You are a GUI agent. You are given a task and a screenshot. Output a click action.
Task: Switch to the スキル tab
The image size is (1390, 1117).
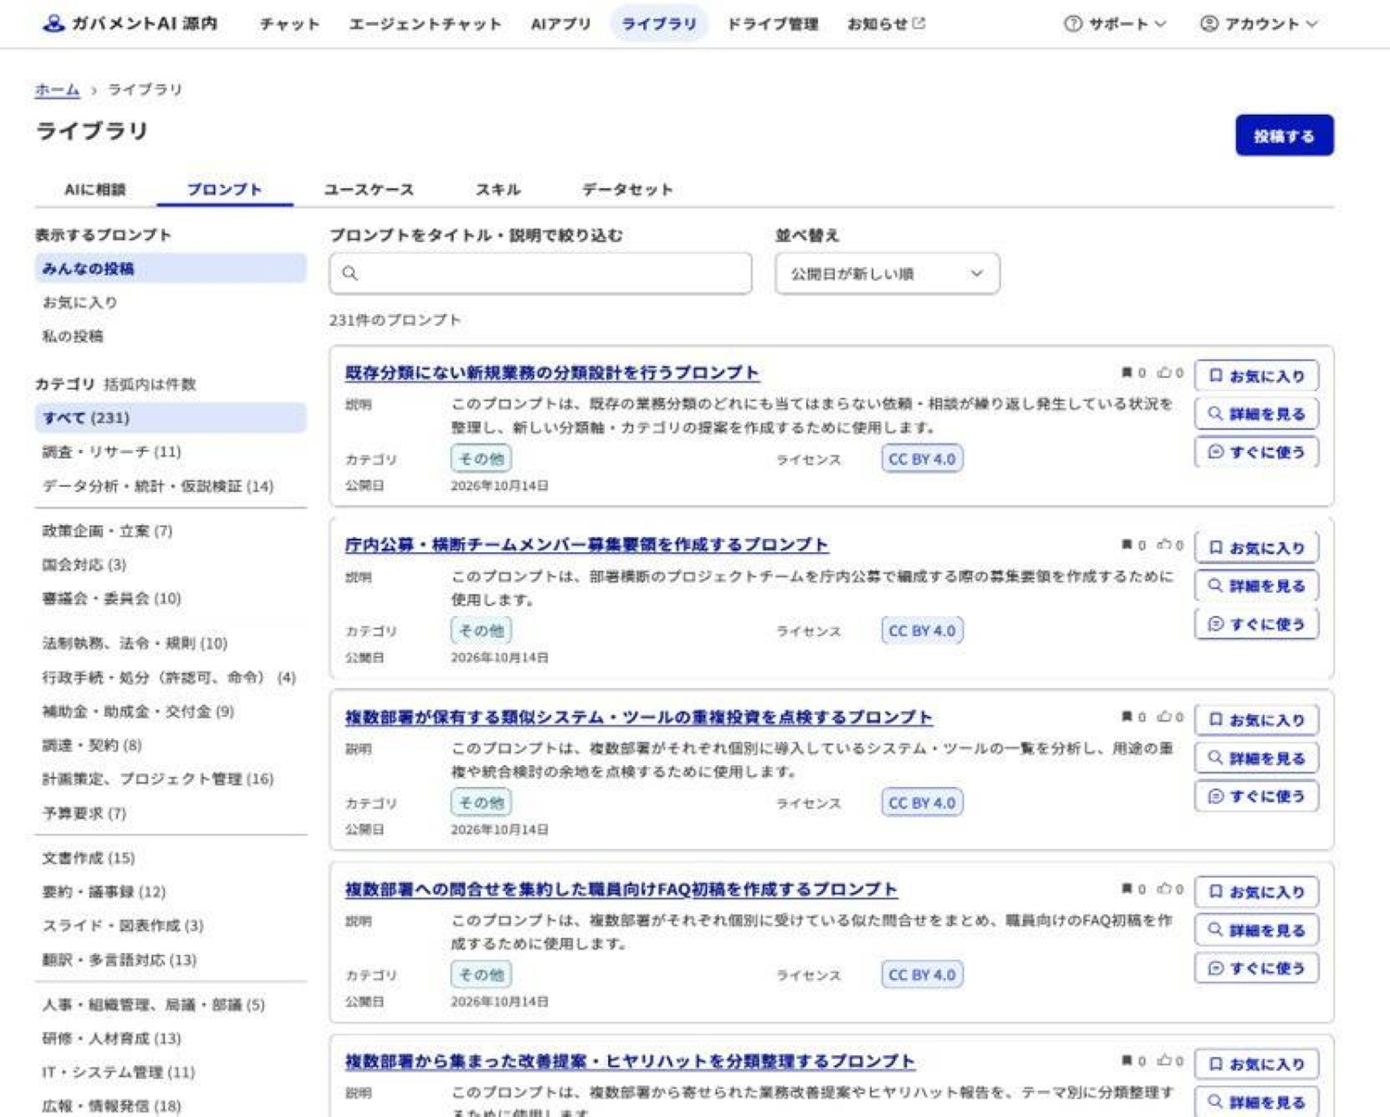pyautogui.click(x=498, y=190)
